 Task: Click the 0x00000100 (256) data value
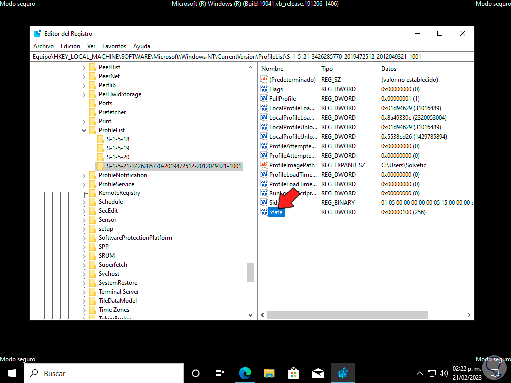pos(403,212)
